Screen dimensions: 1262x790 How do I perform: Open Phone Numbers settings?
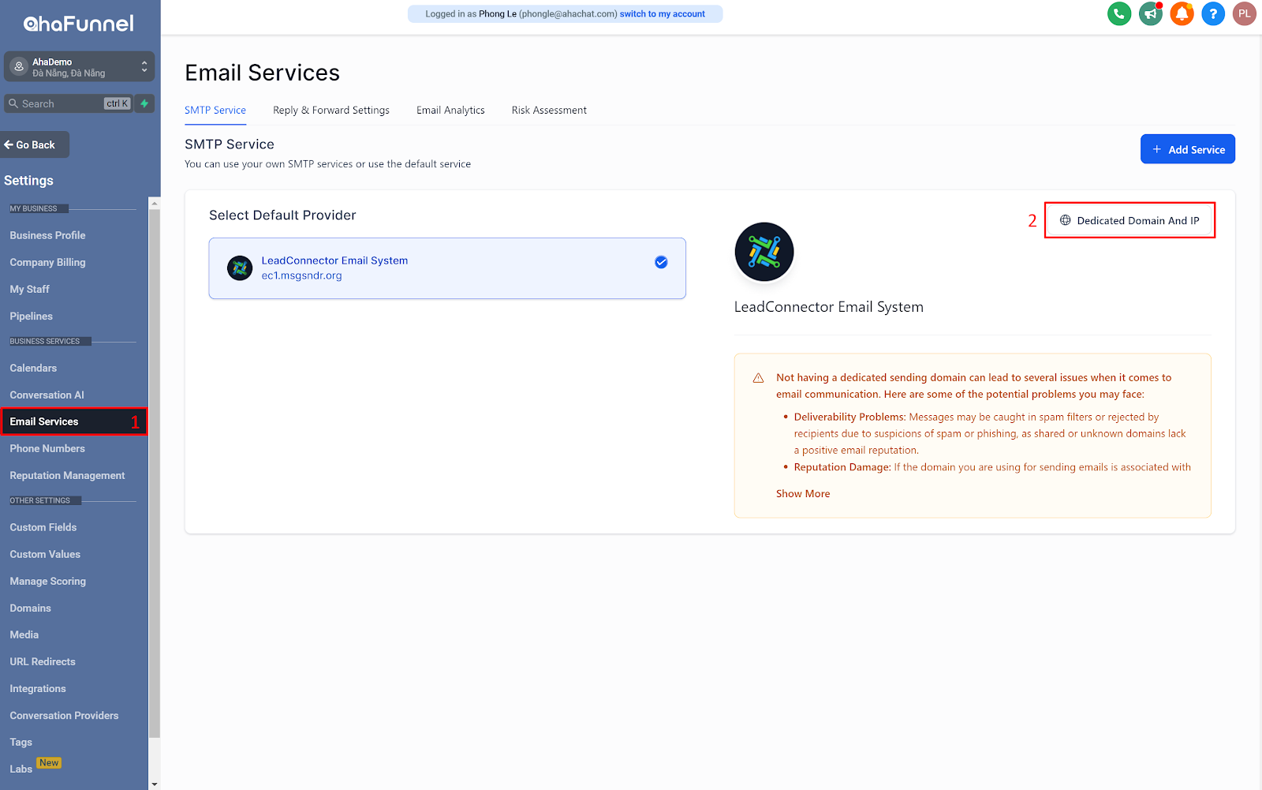47,448
